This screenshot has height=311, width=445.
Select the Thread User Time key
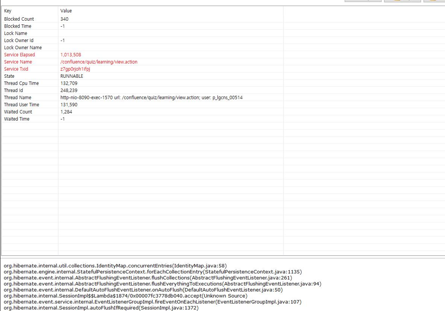(x=22, y=105)
